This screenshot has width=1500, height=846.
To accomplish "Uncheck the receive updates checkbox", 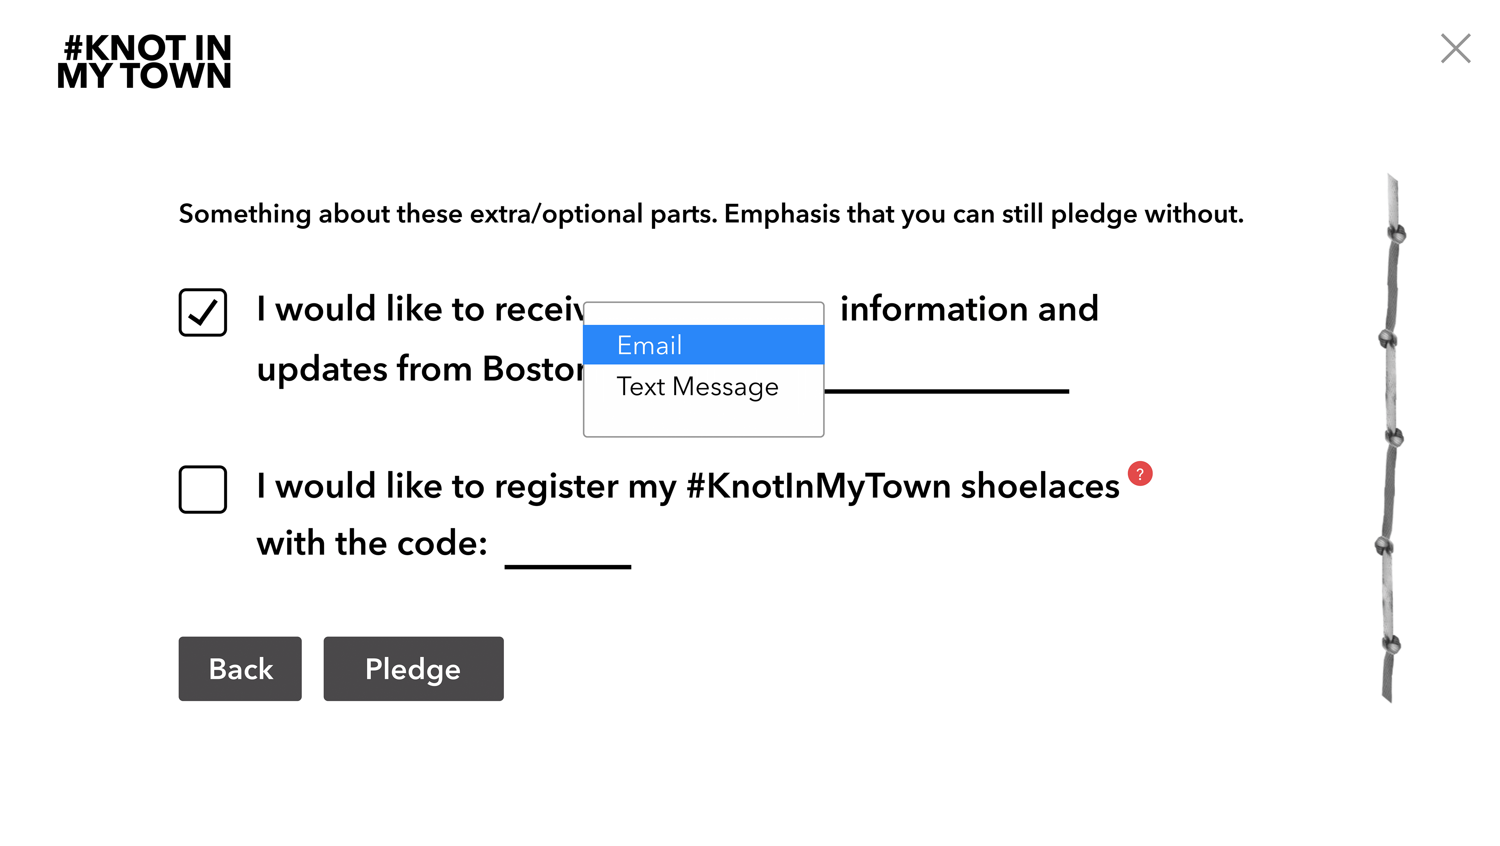I will click(x=203, y=312).
